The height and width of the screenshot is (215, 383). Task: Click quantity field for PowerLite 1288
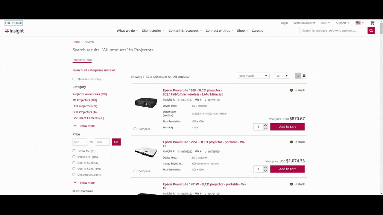tap(258, 127)
